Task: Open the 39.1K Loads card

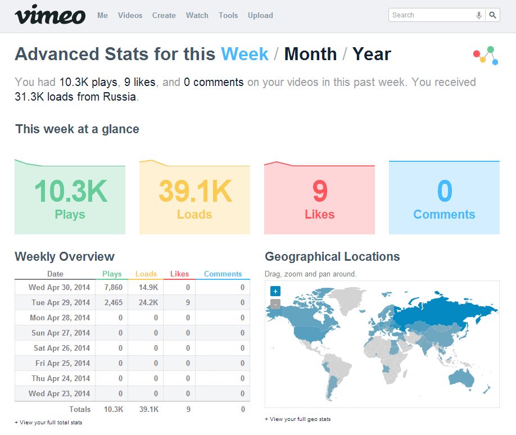Action: click(x=194, y=197)
